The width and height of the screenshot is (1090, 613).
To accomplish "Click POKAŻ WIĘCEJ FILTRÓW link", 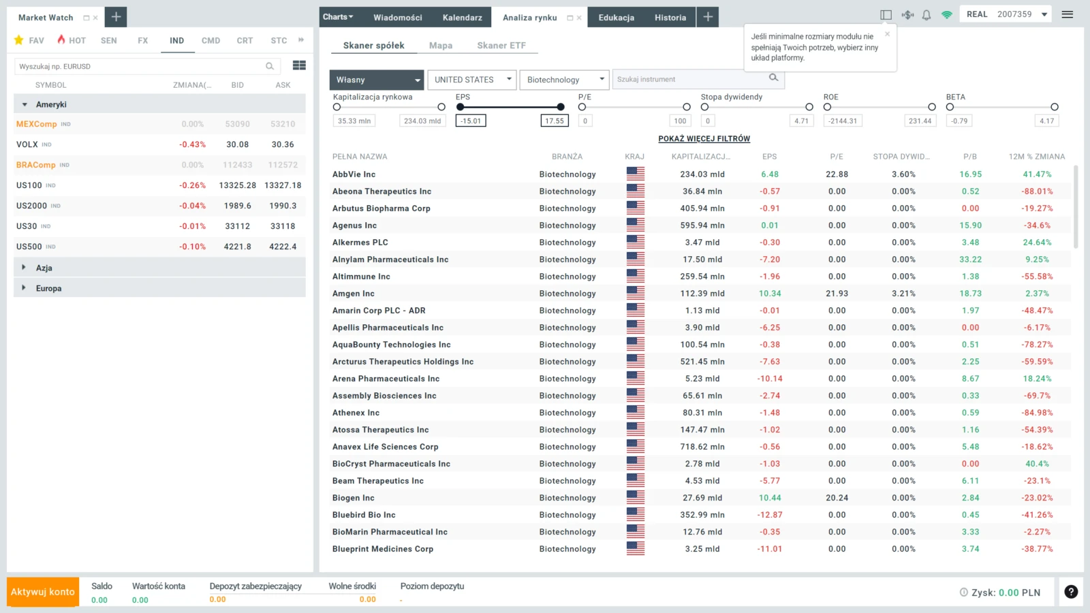I will 704,139.
